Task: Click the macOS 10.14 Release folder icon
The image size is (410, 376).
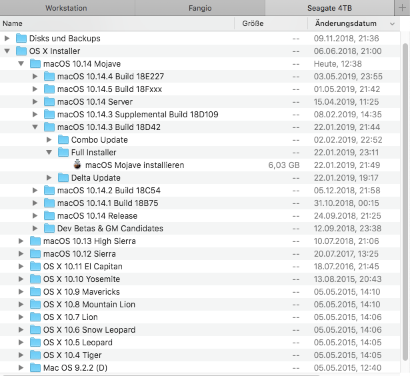Action: coord(49,216)
